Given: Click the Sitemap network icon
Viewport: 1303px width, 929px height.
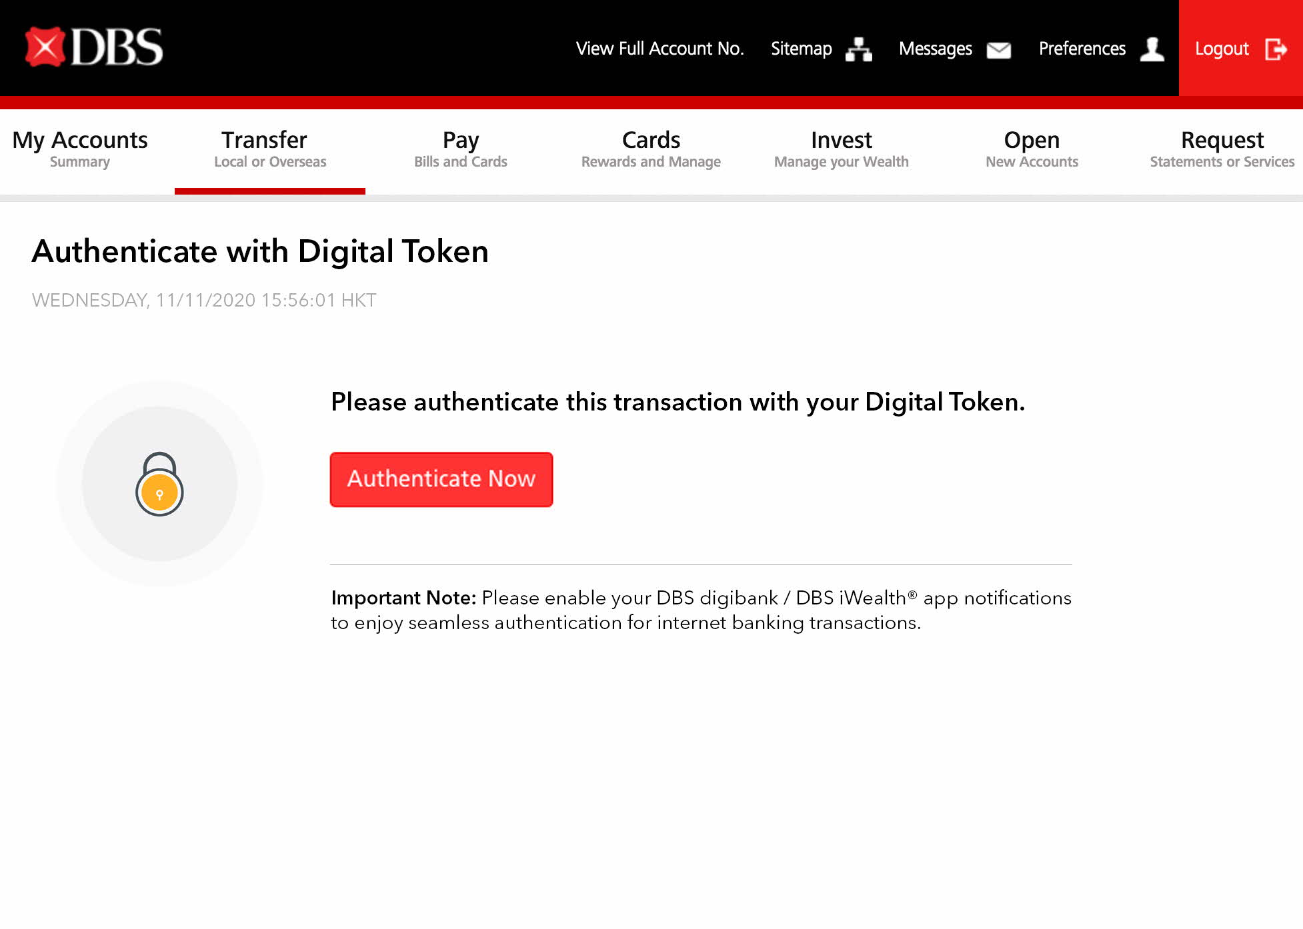Looking at the screenshot, I should [858, 49].
